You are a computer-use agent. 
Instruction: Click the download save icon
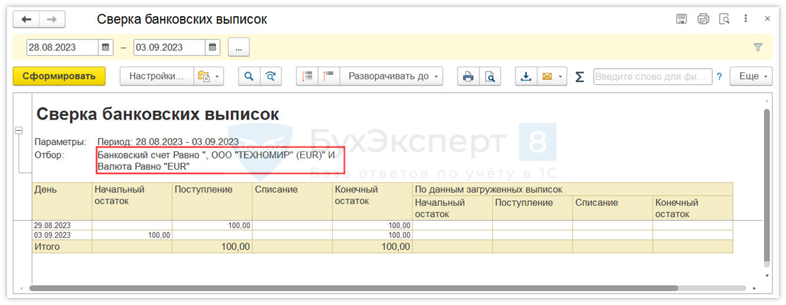point(526,76)
